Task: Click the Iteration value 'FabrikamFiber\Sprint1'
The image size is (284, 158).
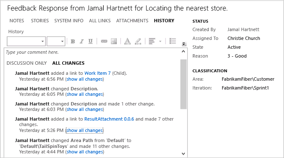Action: click(245, 88)
